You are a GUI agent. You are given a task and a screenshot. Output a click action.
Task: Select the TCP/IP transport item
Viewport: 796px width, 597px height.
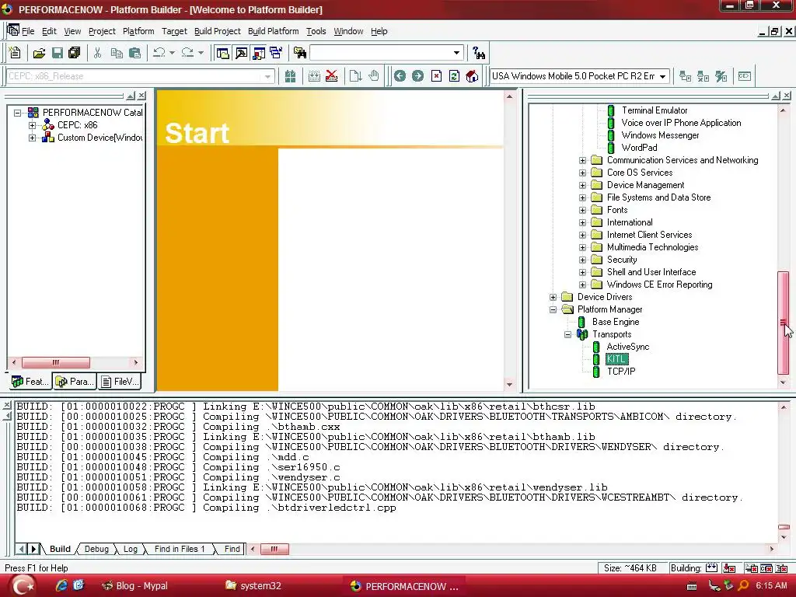coord(621,372)
